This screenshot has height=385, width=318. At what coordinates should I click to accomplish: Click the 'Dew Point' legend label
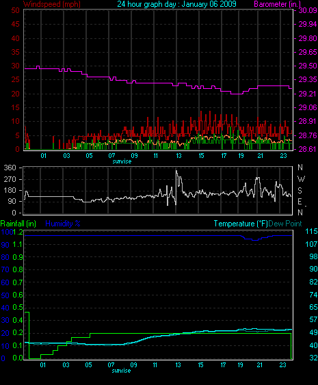[x=285, y=224]
